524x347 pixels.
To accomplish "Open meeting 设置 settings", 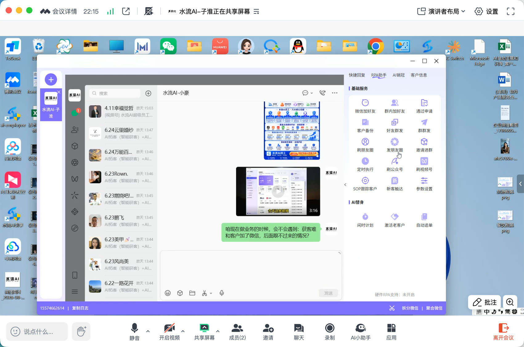I will (x=487, y=11).
